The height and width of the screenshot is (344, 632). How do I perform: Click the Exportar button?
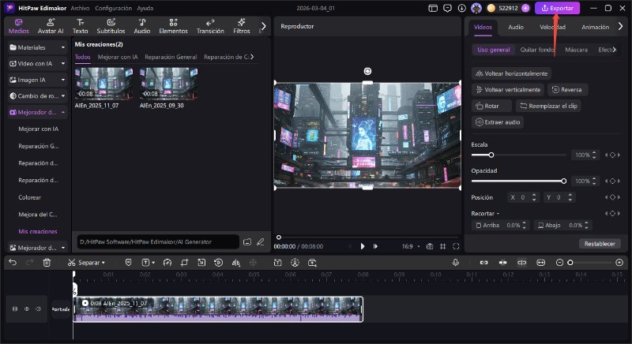click(558, 8)
